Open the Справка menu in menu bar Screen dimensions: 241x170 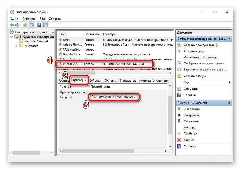(55, 19)
